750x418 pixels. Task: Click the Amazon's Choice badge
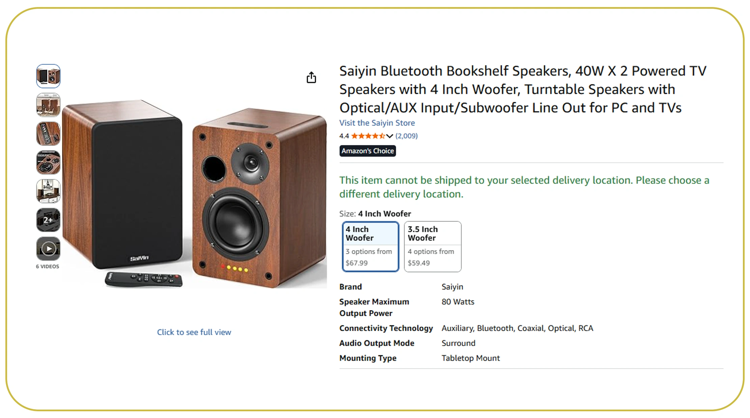367,151
